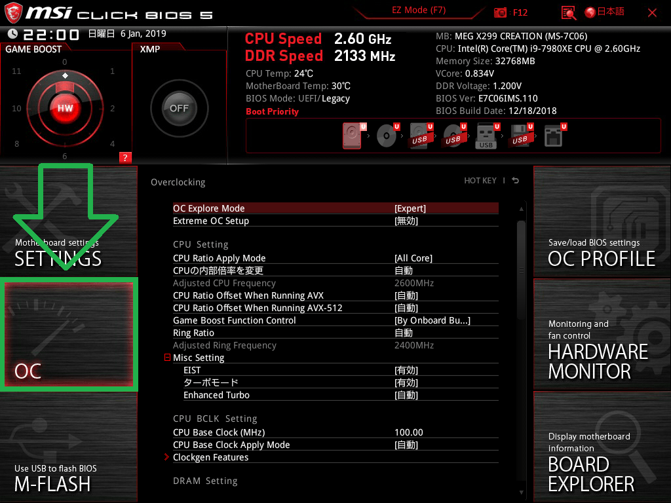
Task: Toggle the EIST setting value
Action: (x=406, y=371)
